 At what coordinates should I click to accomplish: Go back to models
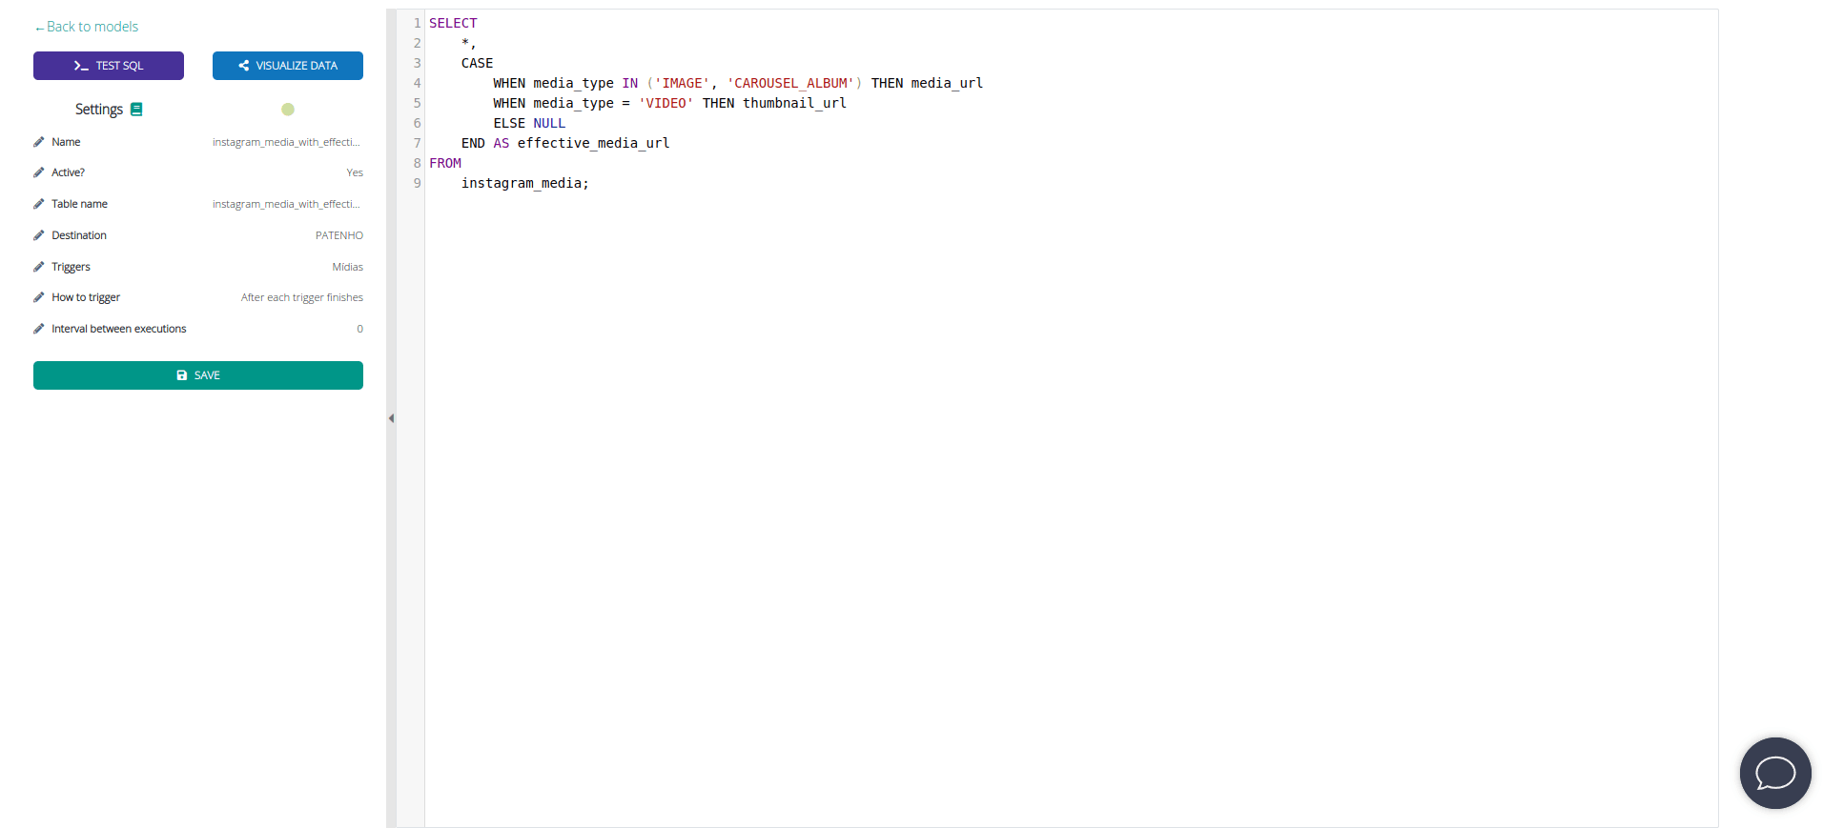coord(87,27)
